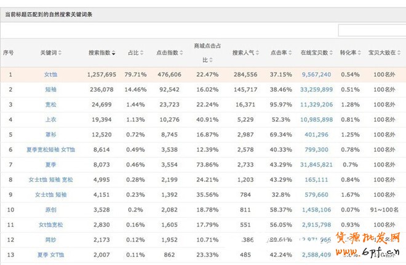Click sort arrows next to 占比 column
The image size is (406, 265).
tap(142, 53)
